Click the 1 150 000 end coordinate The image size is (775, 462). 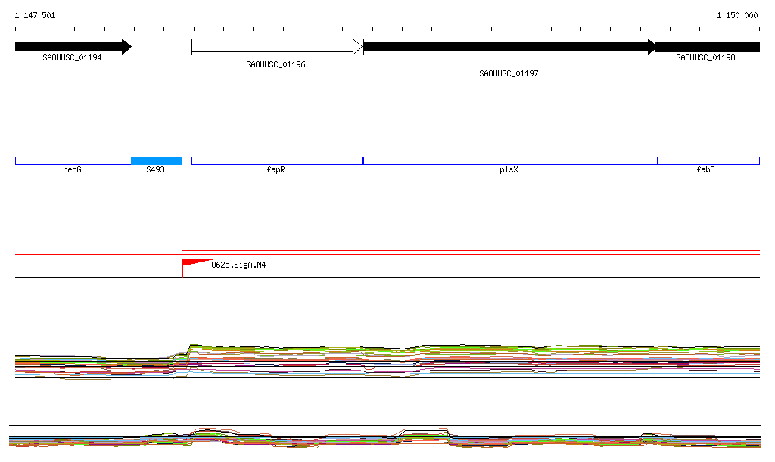click(736, 15)
